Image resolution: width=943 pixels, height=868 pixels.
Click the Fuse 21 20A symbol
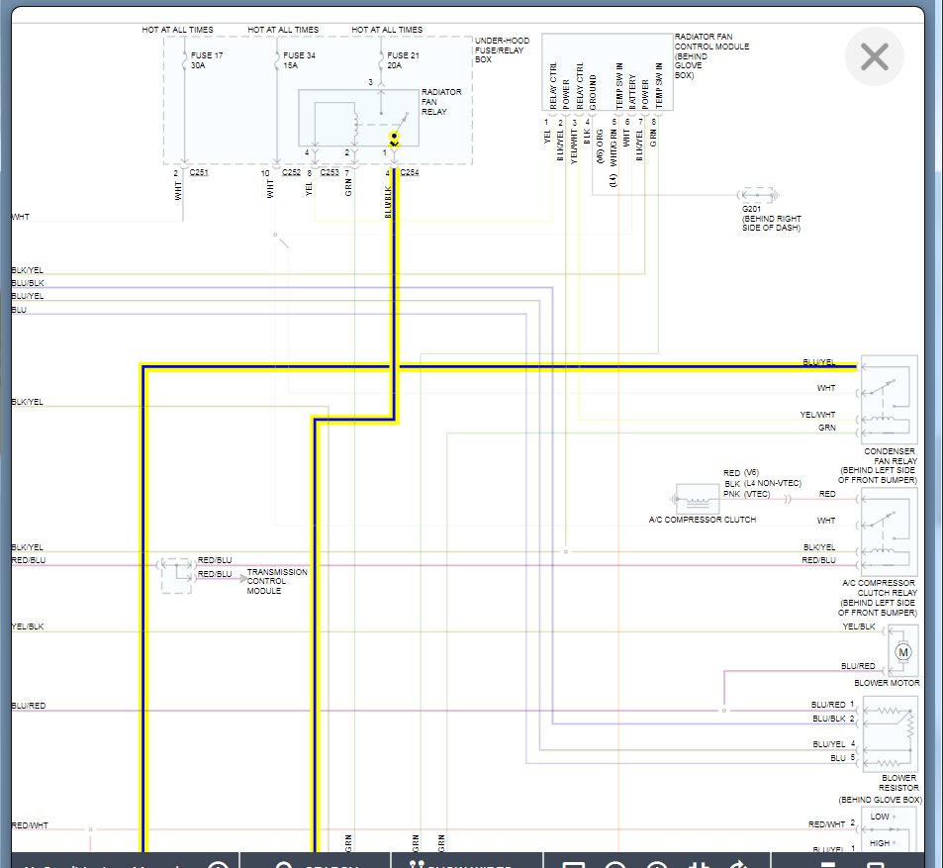coord(381,60)
